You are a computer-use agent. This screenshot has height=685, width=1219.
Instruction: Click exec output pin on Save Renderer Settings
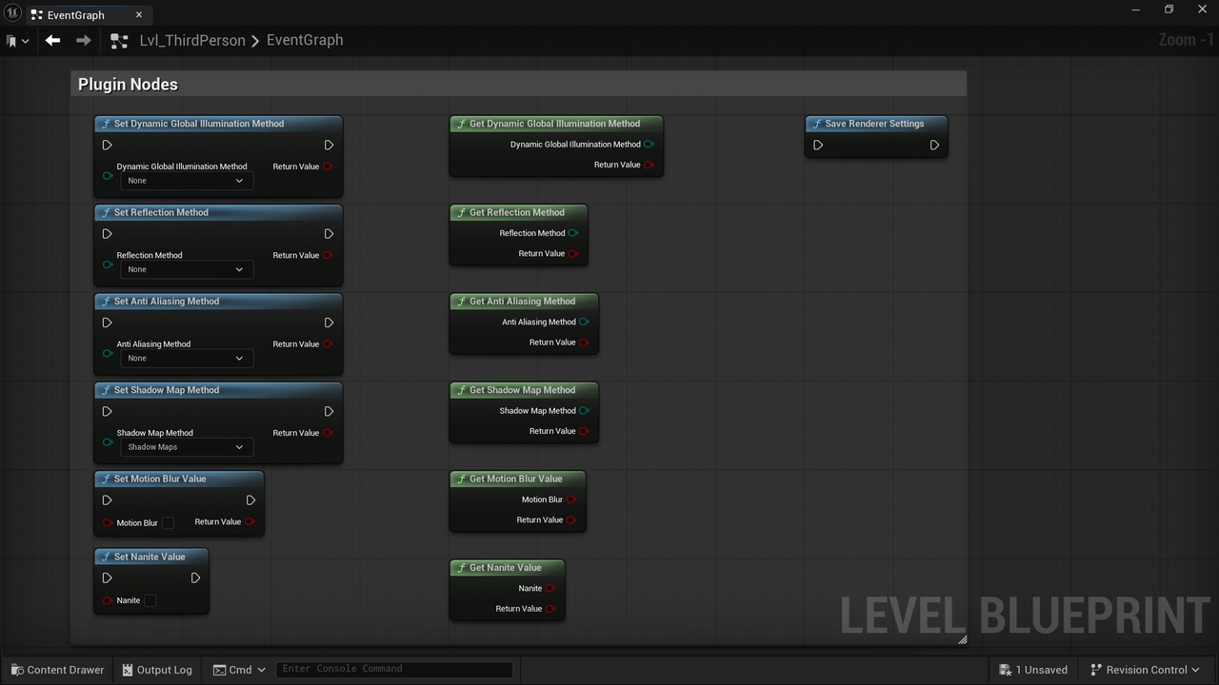pyautogui.click(x=934, y=146)
